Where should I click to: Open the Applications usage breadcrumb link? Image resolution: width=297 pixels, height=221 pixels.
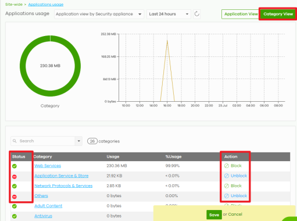(46, 4)
